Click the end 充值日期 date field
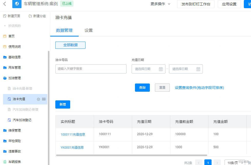Viewport: 251px width, 165px height. tap(186, 69)
